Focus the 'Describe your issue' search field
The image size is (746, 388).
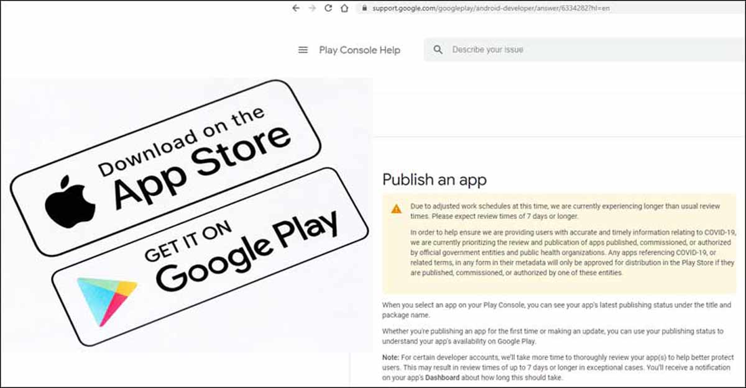pyautogui.click(x=584, y=50)
